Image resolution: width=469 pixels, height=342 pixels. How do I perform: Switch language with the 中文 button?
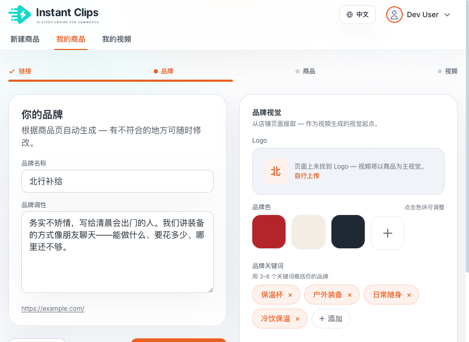[357, 15]
